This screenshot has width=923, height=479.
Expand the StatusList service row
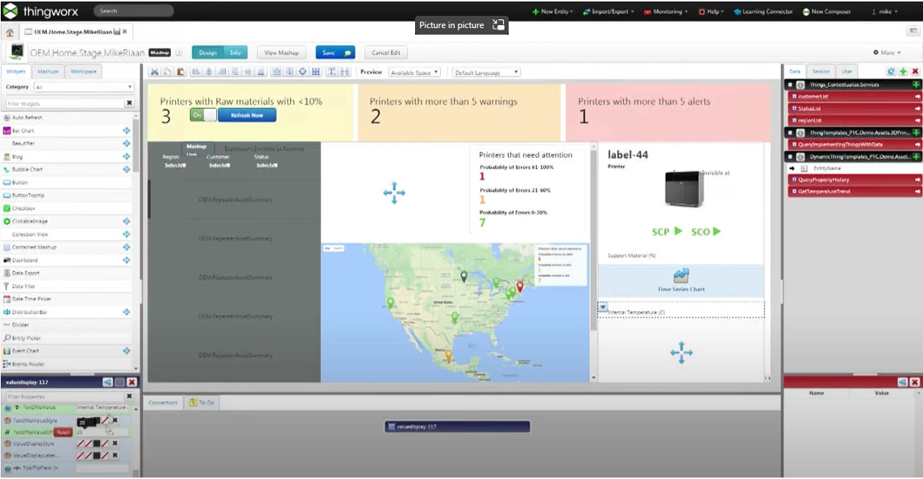click(794, 108)
